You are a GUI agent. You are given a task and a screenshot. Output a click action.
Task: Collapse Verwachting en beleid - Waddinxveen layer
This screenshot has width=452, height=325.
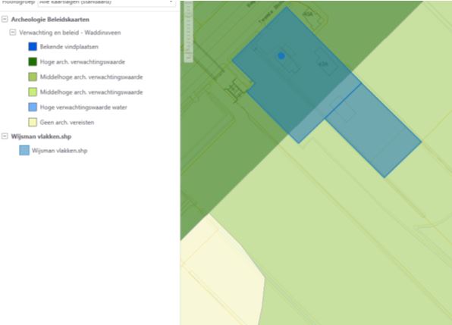click(x=12, y=33)
